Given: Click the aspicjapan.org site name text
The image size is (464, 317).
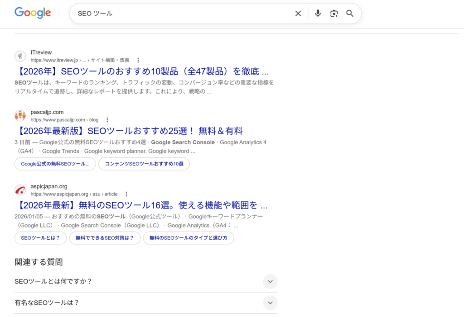Looking at the screenshot, I should 49,186.
